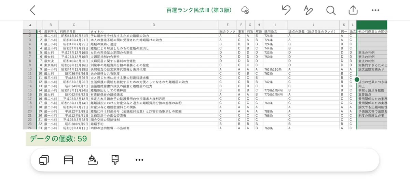410x189 pixels.
Task: Select column L header
Action: (x=352, y=25)
